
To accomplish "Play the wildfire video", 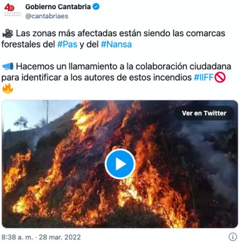I will (x=120, y=164).
